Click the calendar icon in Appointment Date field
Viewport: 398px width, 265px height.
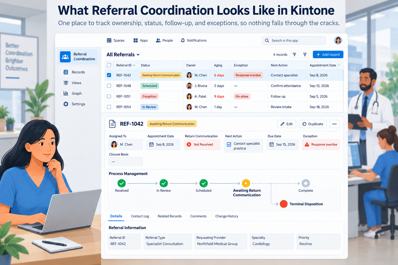[x=151, y=144]
